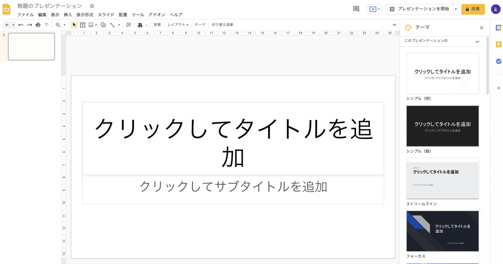The image size is (503, 264).
Task: Open Google Calendar in the side panel
Action: (498, 27)
